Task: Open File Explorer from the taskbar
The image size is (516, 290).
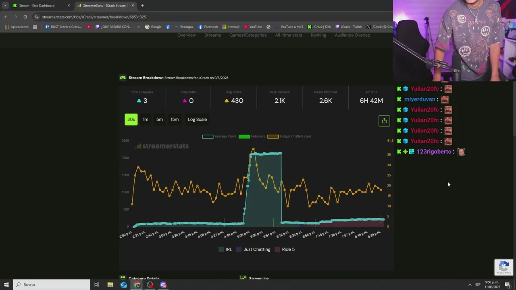Action: point(110,285)
